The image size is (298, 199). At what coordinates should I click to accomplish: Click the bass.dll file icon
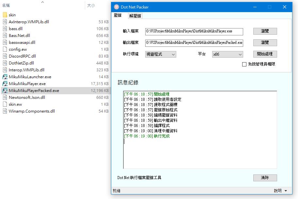click(x=5, y=28)
